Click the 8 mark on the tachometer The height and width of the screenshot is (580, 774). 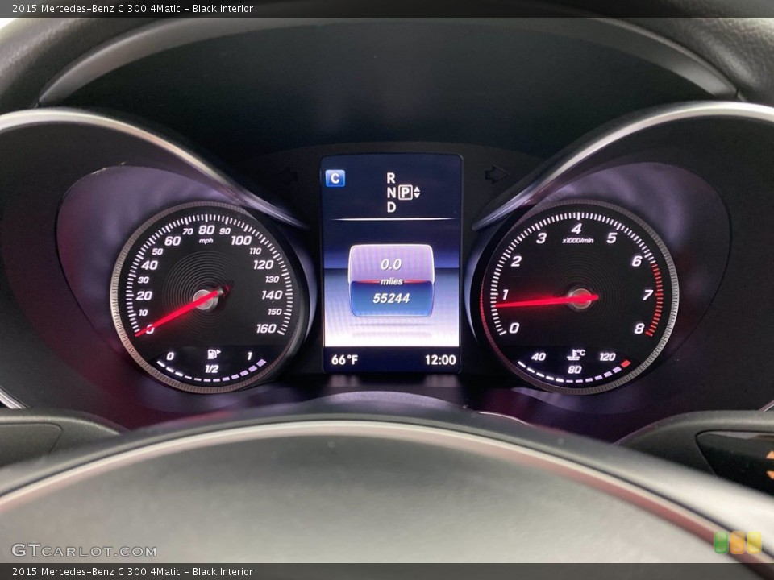pos(639,329)
